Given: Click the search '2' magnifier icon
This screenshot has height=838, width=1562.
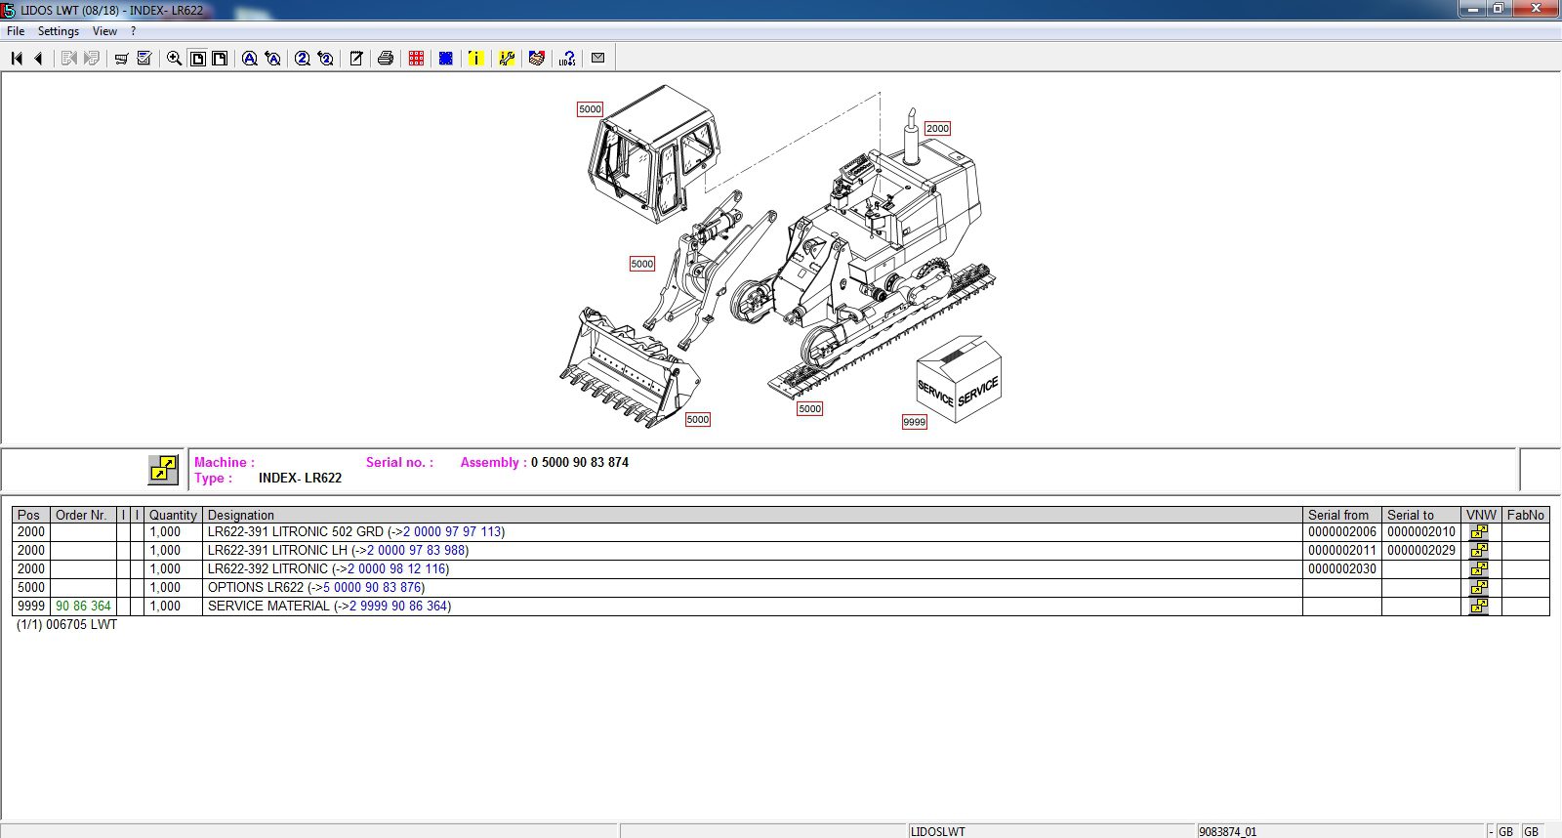Looking at the screenshot, I should 303,59.
